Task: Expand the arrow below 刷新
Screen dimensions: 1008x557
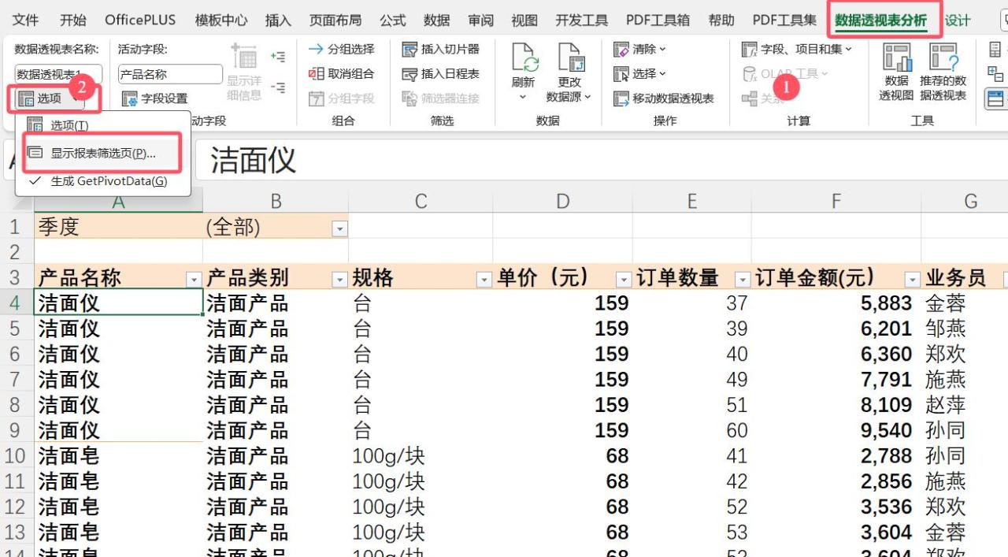Action: (524, 98)
